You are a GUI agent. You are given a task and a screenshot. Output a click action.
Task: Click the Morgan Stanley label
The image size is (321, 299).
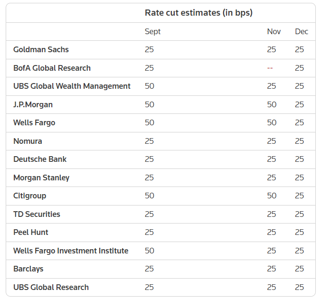tap(41, 178)
